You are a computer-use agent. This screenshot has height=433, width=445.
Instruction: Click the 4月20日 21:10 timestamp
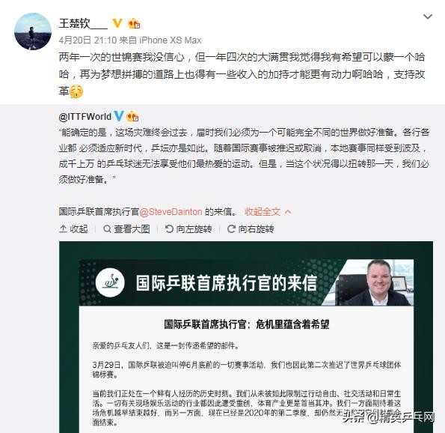pos(88,40)
